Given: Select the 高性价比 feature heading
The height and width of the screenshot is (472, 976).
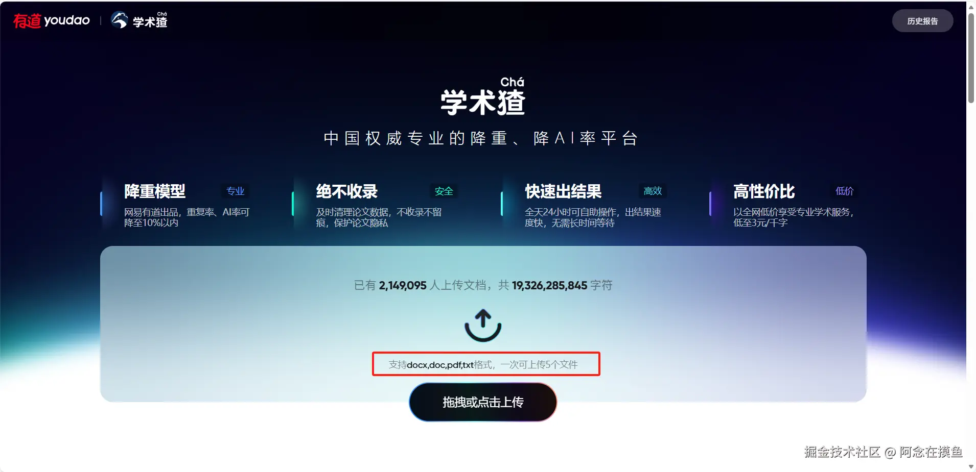Looking at the screenshot, I should (x=764, y=191).
